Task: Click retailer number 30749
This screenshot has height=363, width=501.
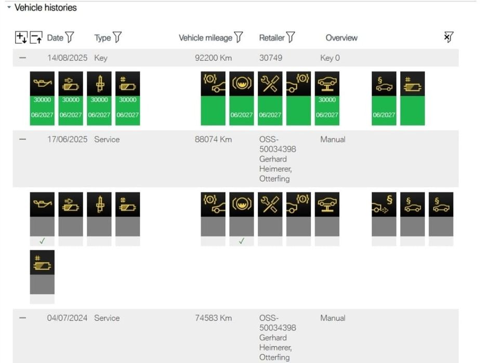Action: pyautogui.click(x=271, y=58)
